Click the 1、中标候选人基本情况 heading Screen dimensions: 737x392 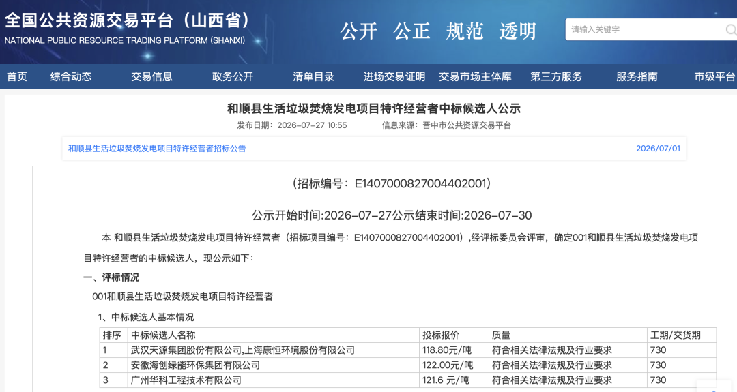[x=146, y=318]
